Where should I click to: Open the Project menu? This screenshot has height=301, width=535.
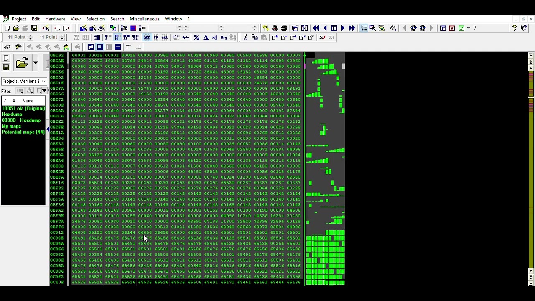pos(19,19)
